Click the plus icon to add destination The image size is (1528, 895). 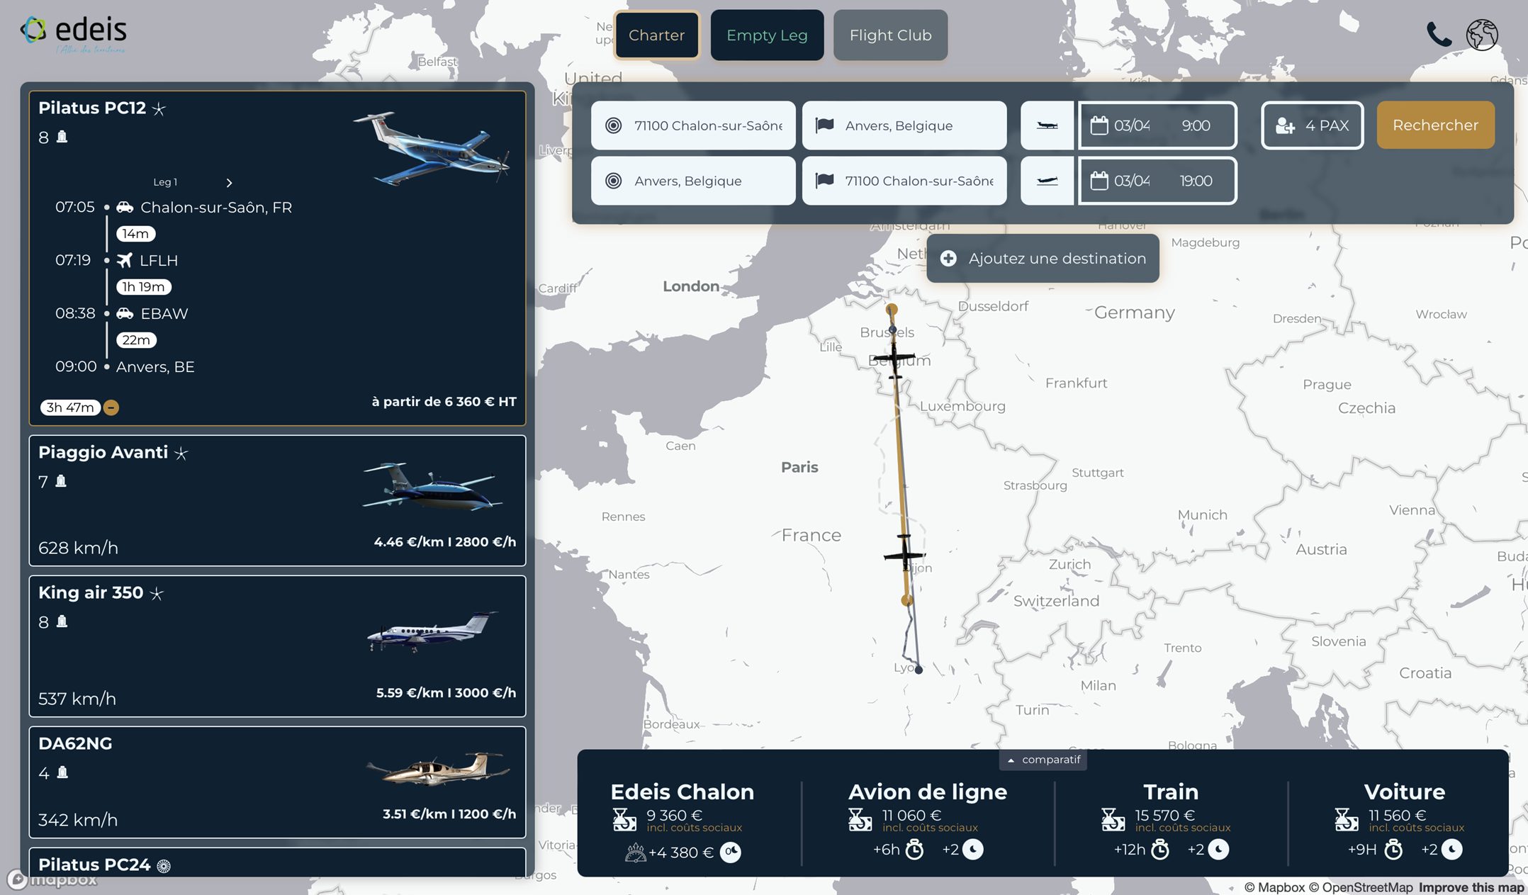[x=948, y=259]
